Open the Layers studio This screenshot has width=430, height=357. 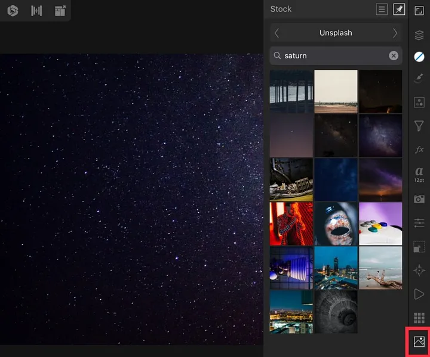[x=419, y=35]
